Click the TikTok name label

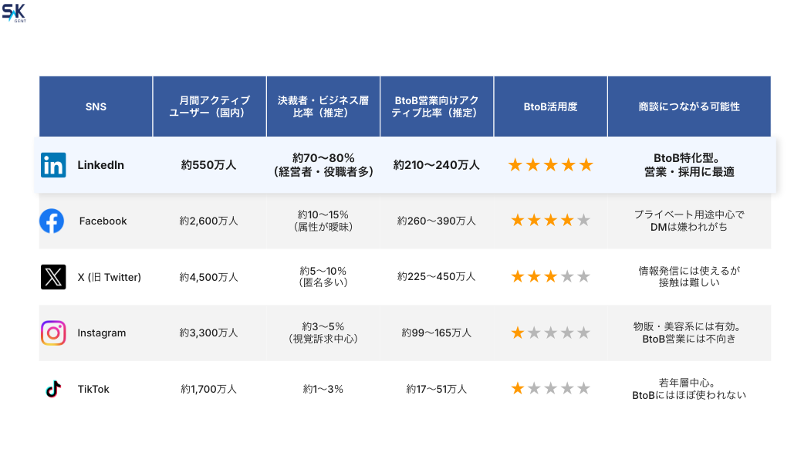pos(93,389)
